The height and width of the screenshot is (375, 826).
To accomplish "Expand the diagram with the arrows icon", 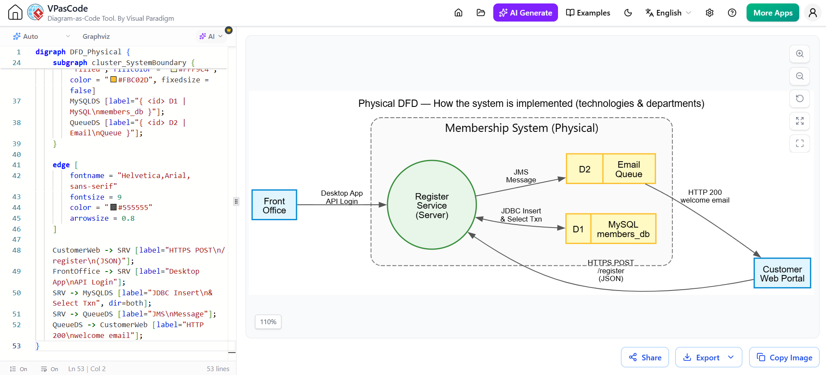I will 800,121.
